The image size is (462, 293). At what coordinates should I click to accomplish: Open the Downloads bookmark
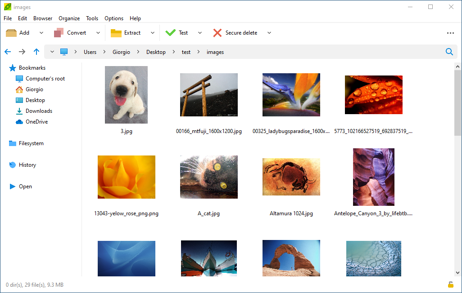coord(38,111)
